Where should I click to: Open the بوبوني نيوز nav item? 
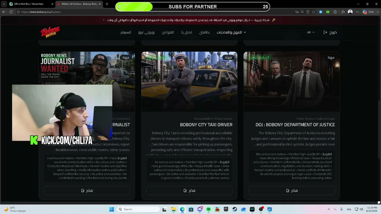(x=146, y=32)
